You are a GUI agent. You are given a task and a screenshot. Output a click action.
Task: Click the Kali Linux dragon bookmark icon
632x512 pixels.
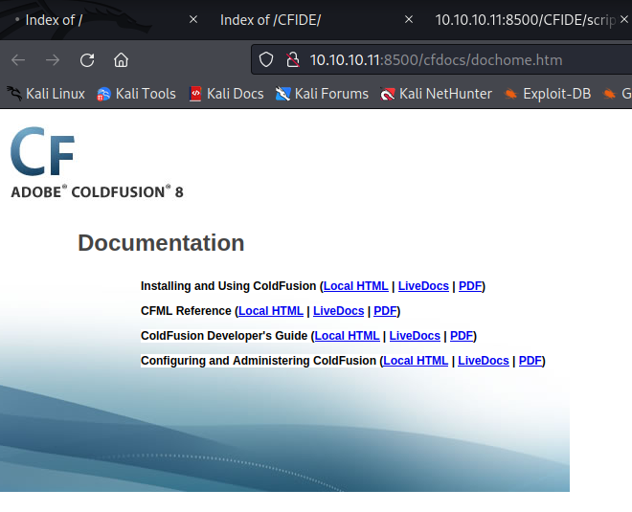[x=14, y=94]
